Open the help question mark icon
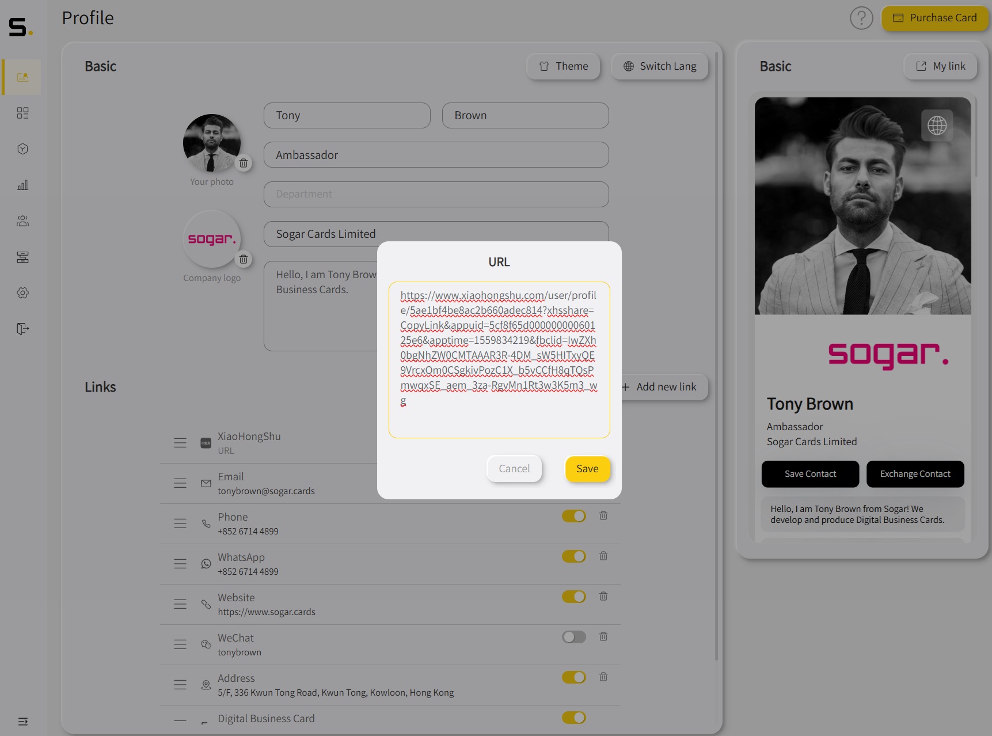 tap(861, 18)
